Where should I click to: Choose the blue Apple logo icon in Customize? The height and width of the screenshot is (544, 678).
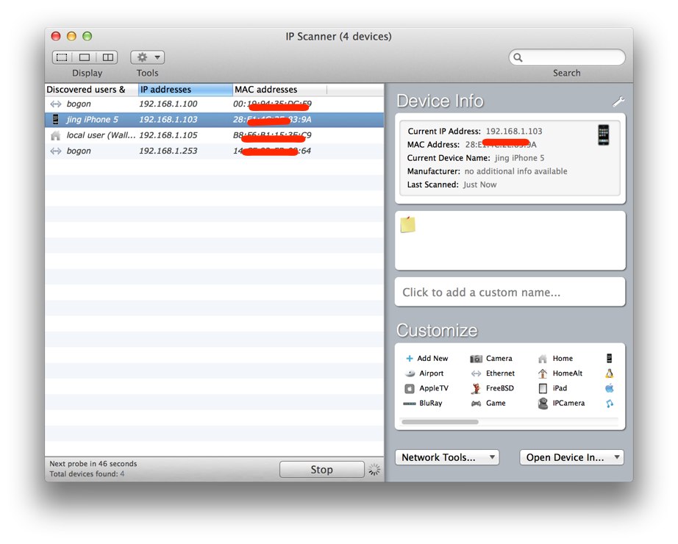pyautogui.click(x=610, y=388)
